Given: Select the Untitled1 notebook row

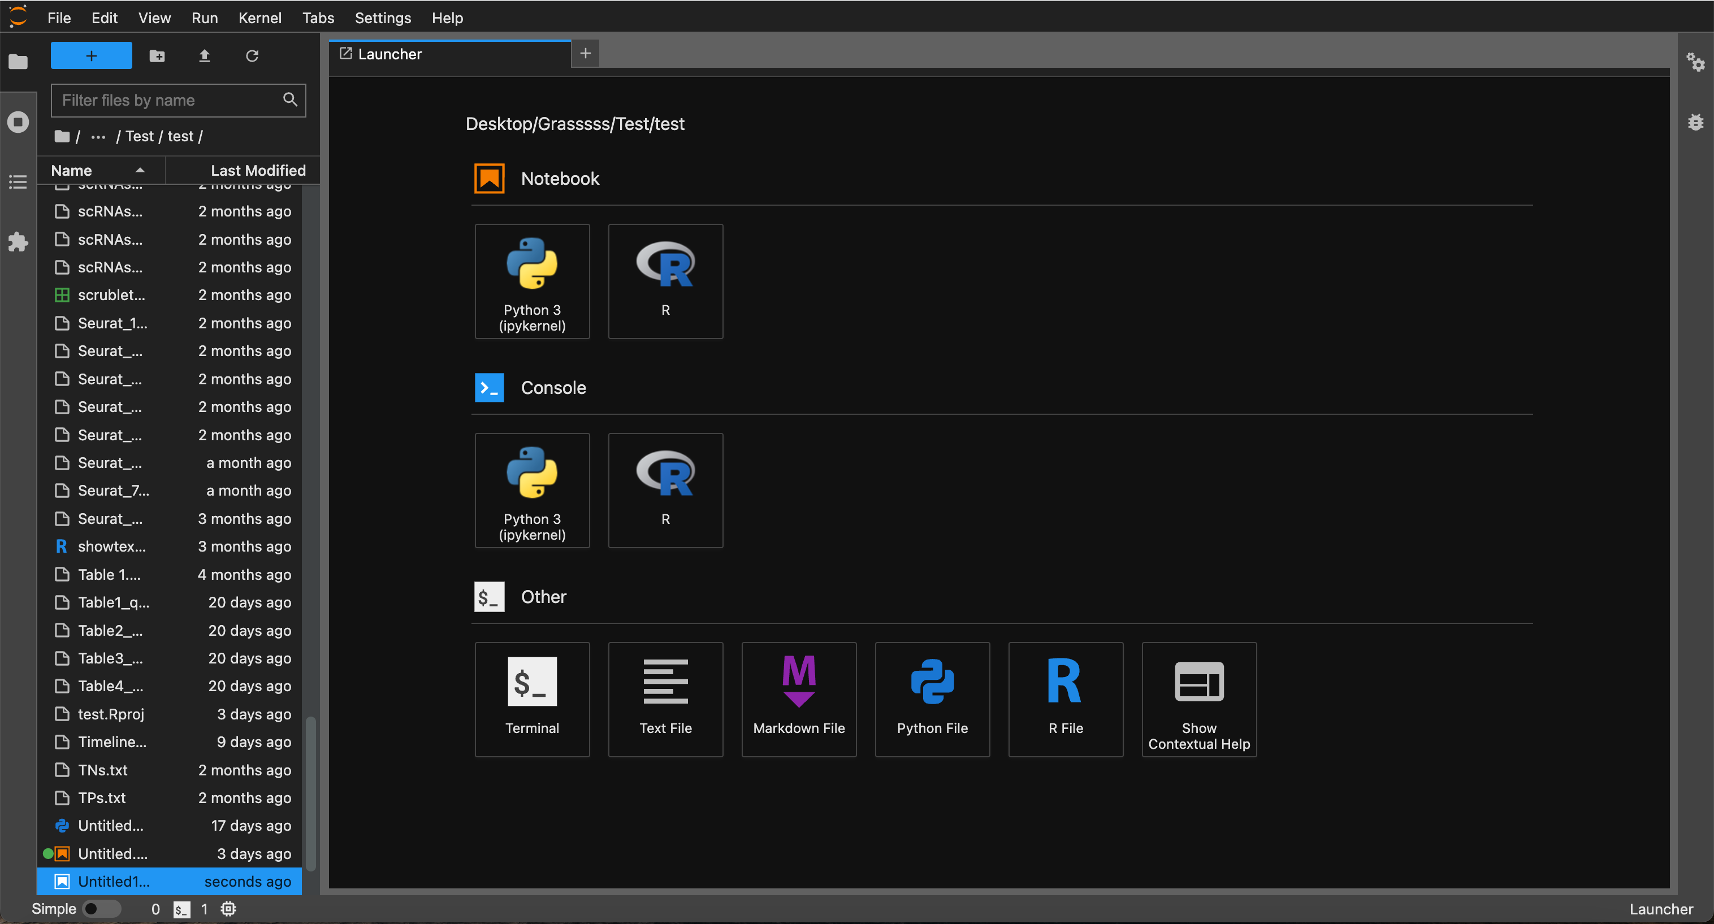Looking at the screenshot, I should [x=170, y=882].
